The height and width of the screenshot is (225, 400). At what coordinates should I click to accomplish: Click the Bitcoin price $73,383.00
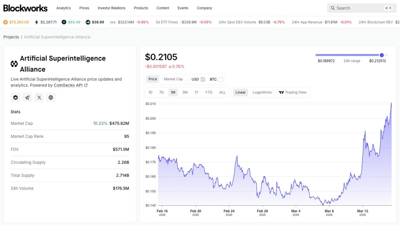click(x=19, y=22)
